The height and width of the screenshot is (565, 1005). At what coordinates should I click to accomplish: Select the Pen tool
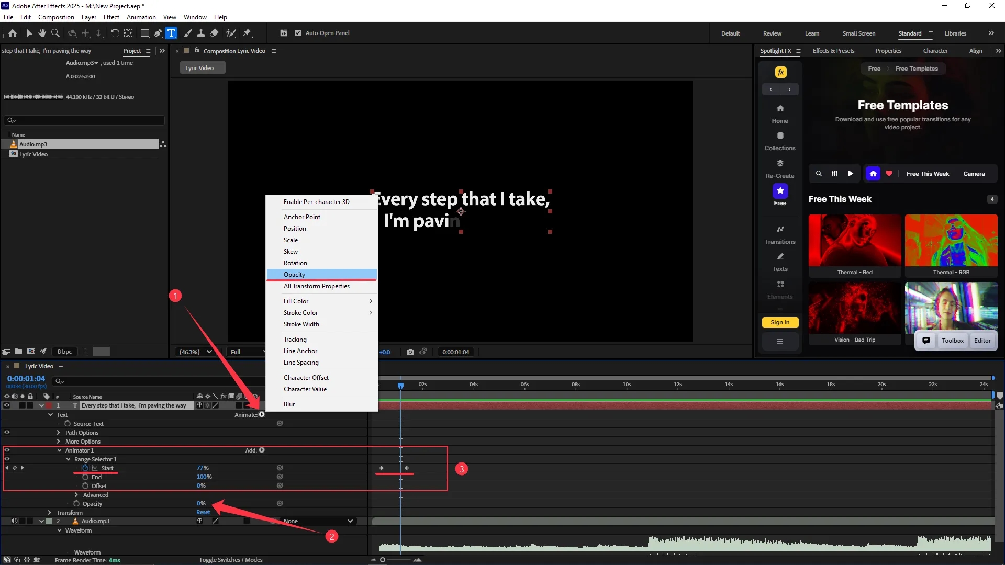click(x=158, y=33)
